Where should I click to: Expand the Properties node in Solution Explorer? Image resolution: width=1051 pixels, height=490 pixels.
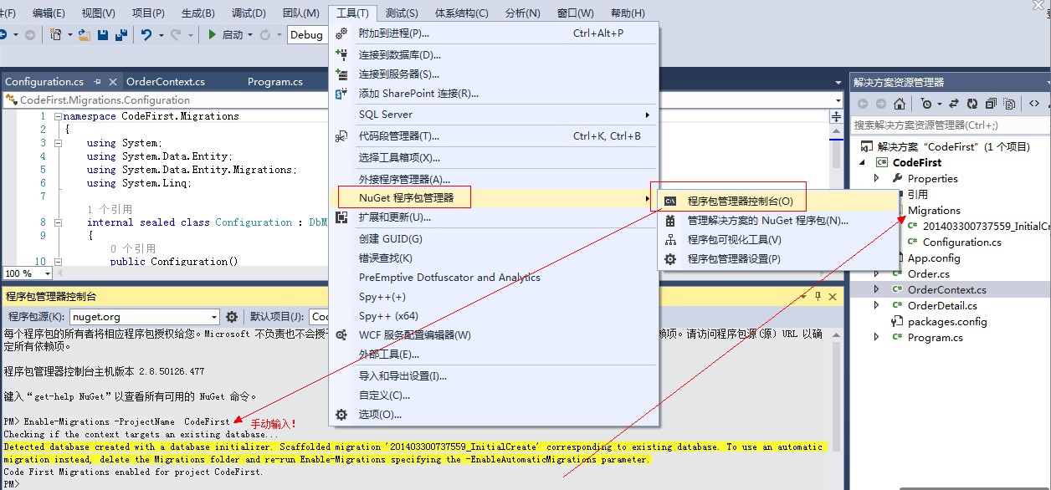(876, 178)
